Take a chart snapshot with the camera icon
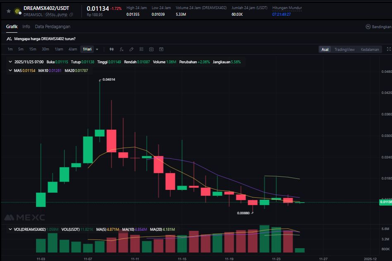 [151, 49]
